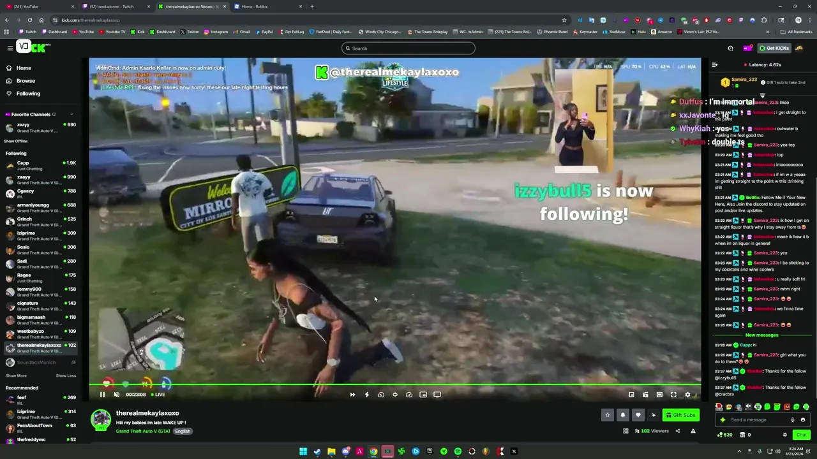Click the rewind clock player icon
The width and height of the screenshot is (817, 459).
tap(381, 395)
